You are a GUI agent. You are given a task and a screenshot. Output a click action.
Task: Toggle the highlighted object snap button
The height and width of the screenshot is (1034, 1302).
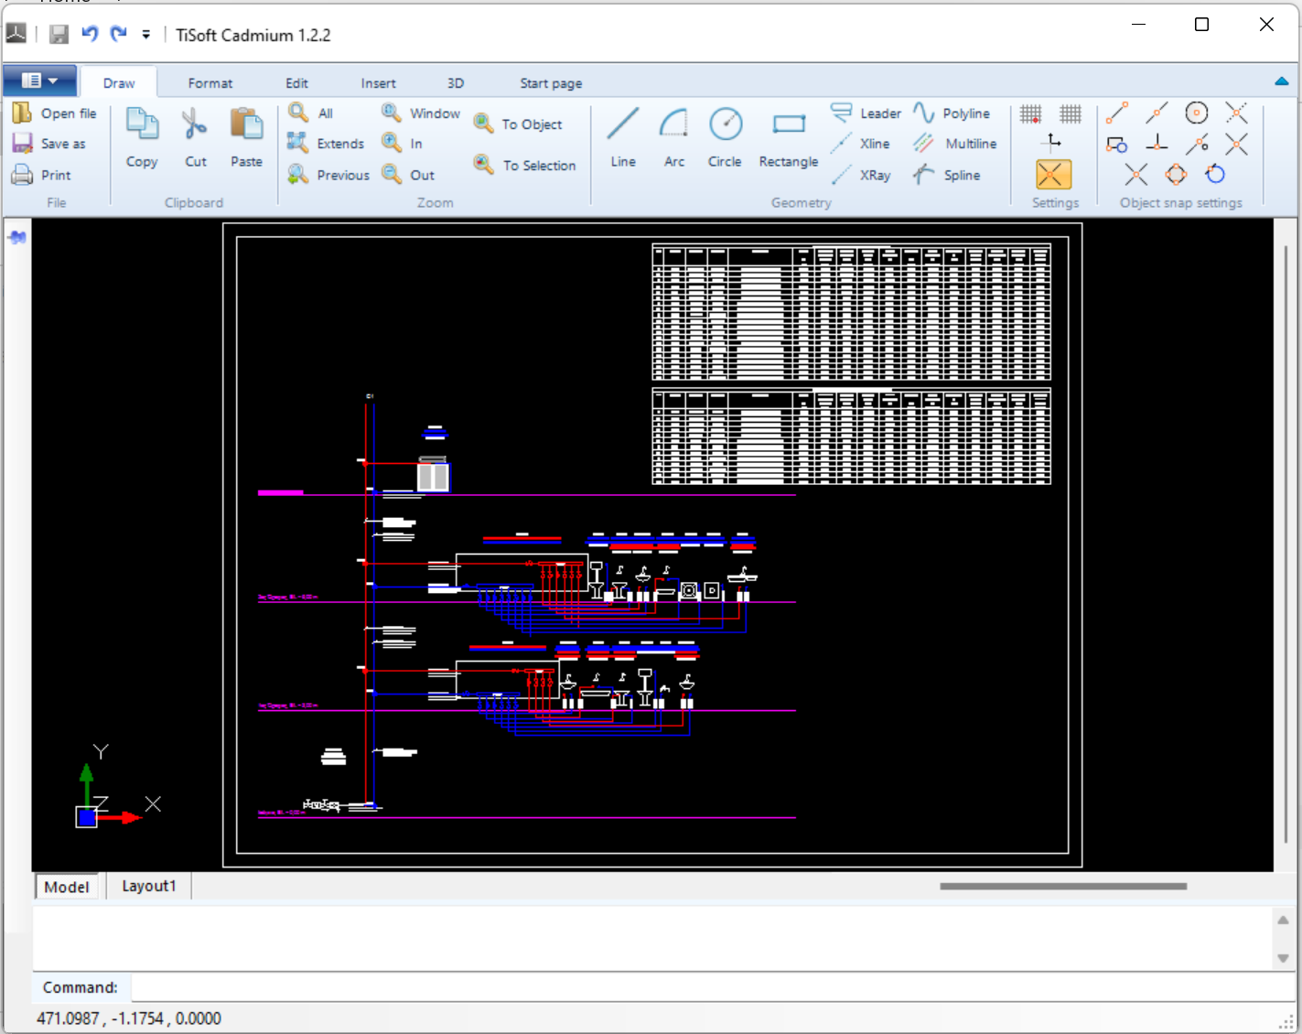(x=1053, y=175)
